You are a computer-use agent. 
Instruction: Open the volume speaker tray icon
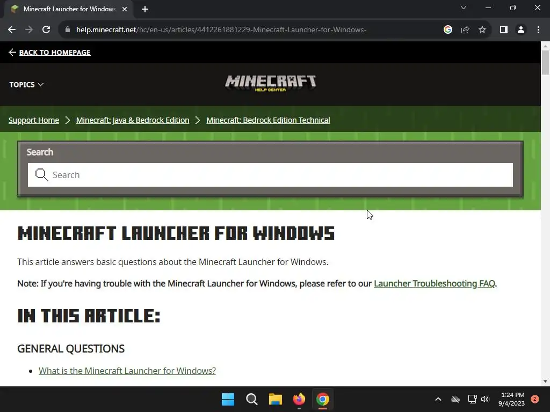[x=485, y=399]
